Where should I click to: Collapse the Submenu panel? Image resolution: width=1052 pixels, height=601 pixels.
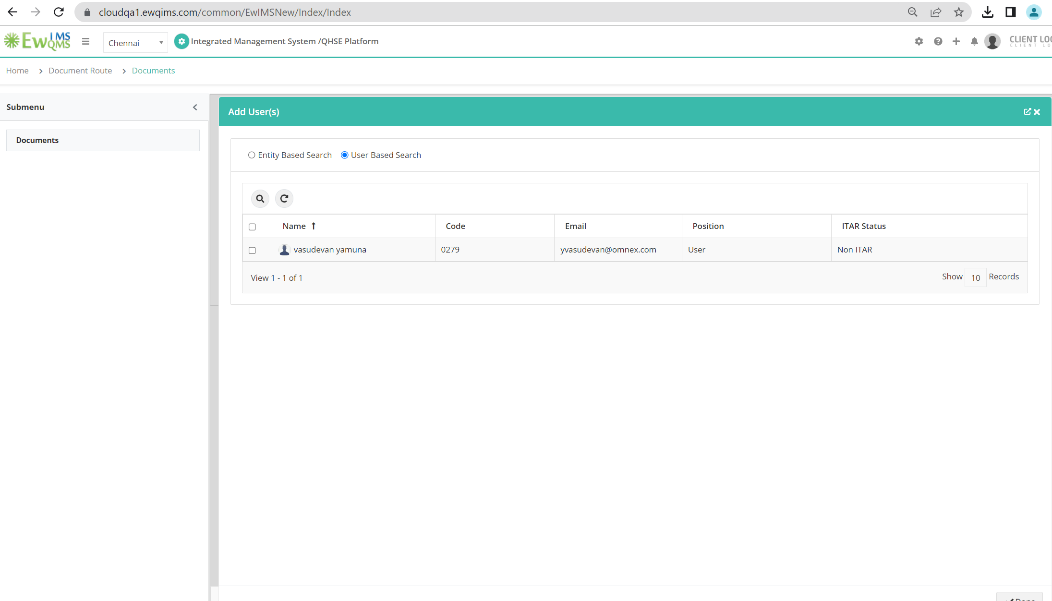click(x=195, y=107)
